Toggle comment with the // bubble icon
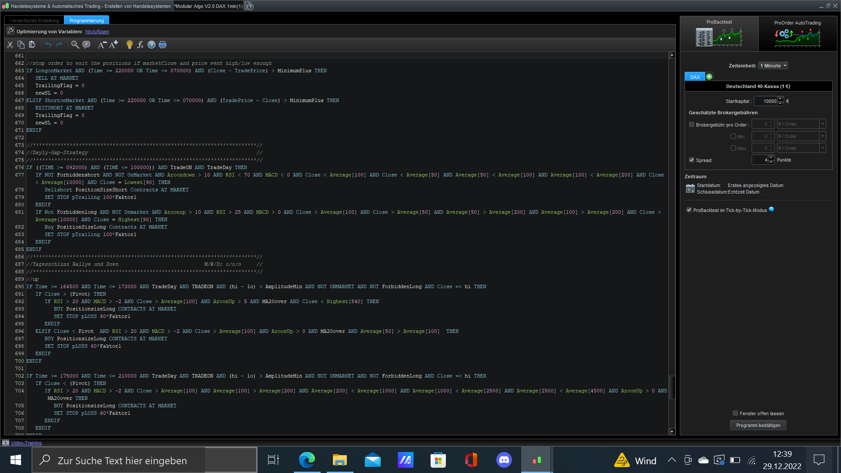841x473 pixels. [86, 45]
